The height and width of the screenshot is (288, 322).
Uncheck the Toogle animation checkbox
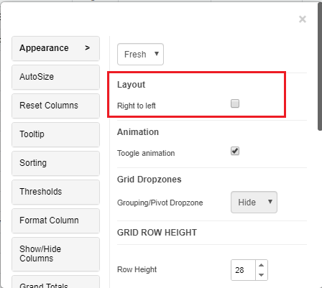pos(235,151)
